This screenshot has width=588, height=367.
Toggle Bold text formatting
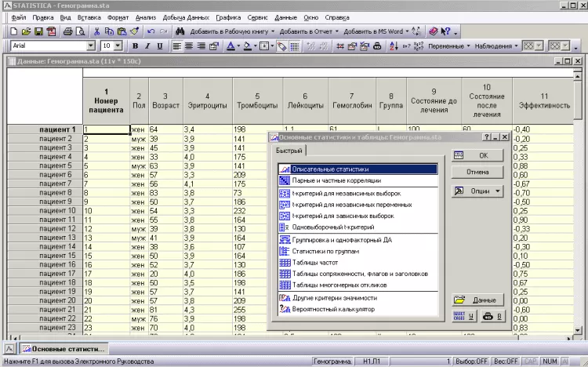click(135, 46)
